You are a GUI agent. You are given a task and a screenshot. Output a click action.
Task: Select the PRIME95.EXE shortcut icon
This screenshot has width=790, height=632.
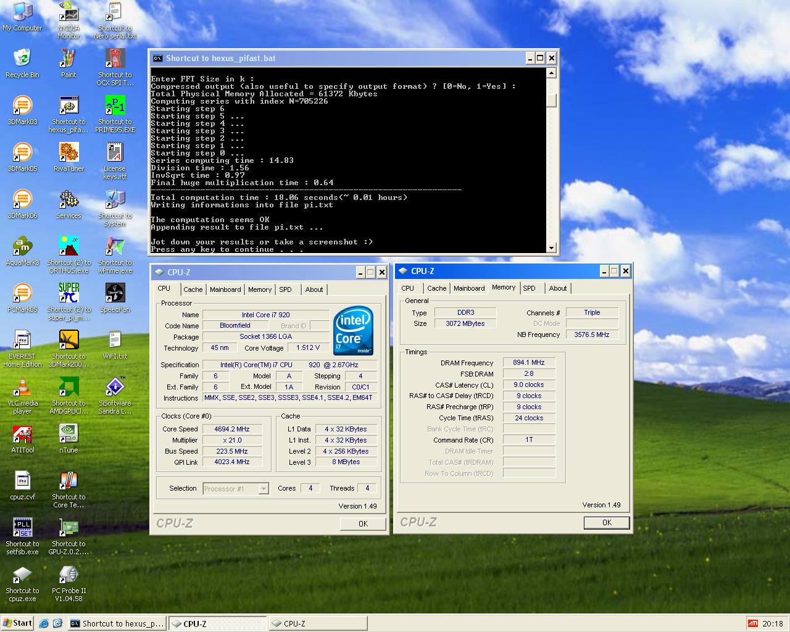[115, 114]
